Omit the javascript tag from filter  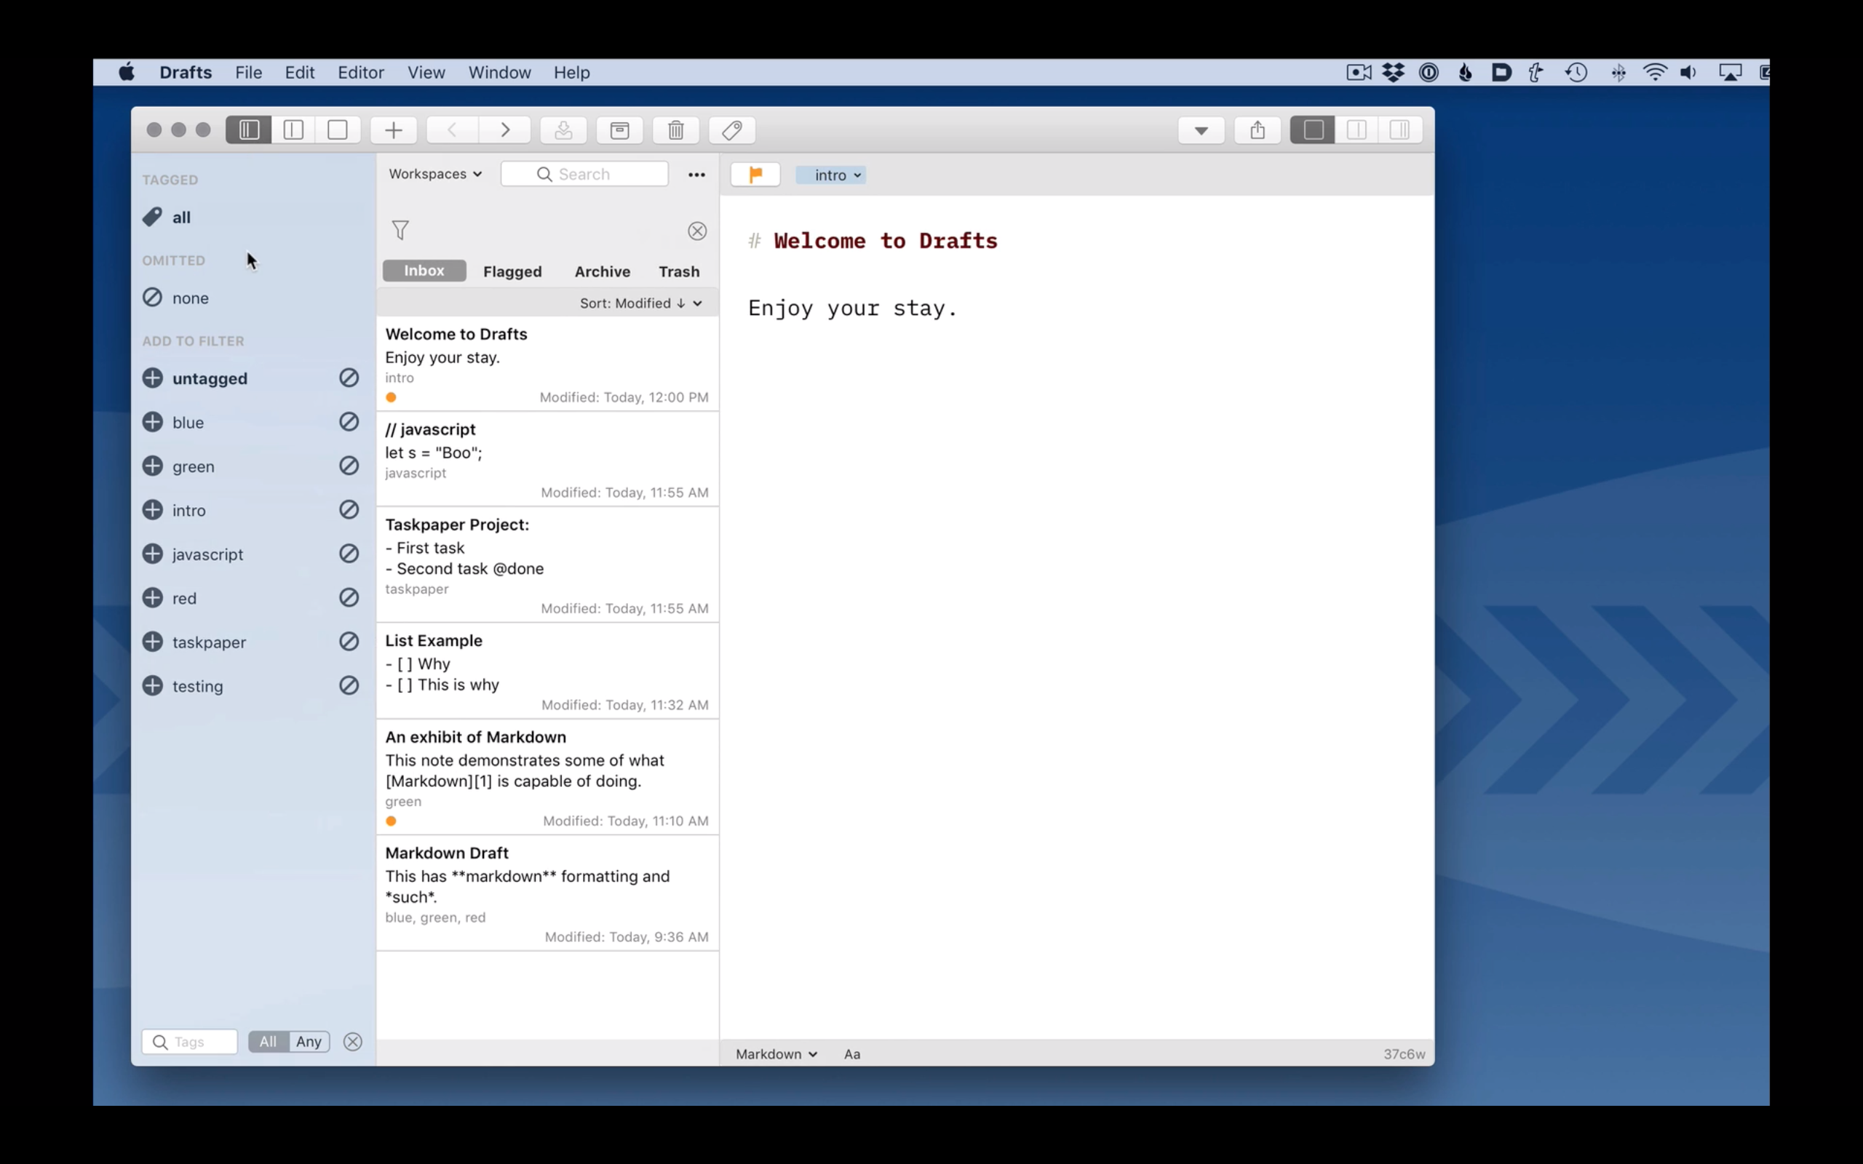[x=349, y=554]
